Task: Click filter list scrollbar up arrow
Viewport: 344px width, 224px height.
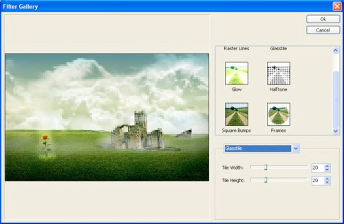Action: (x=336, y=50)
